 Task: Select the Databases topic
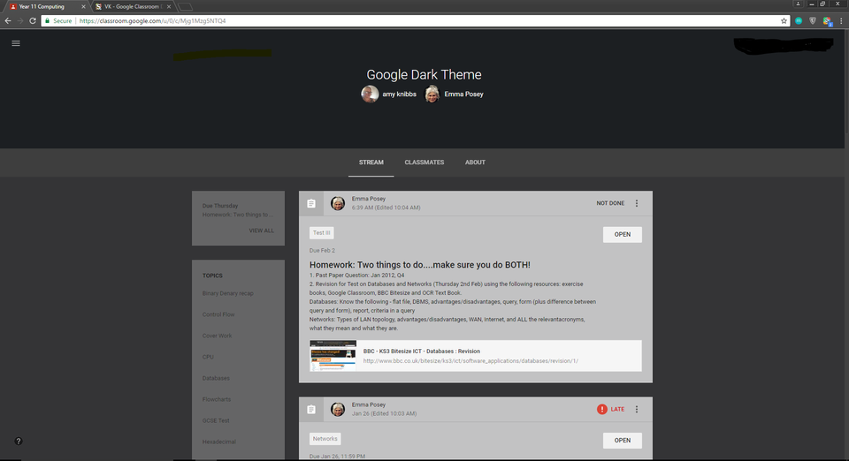click(x=216, y=378)
